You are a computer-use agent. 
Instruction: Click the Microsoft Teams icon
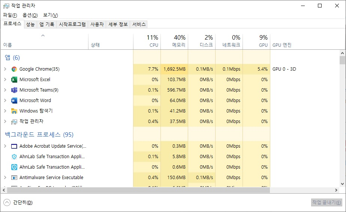click(14, 90)
